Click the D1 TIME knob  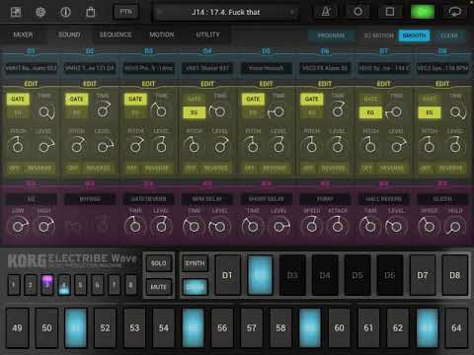click(44, 112)
